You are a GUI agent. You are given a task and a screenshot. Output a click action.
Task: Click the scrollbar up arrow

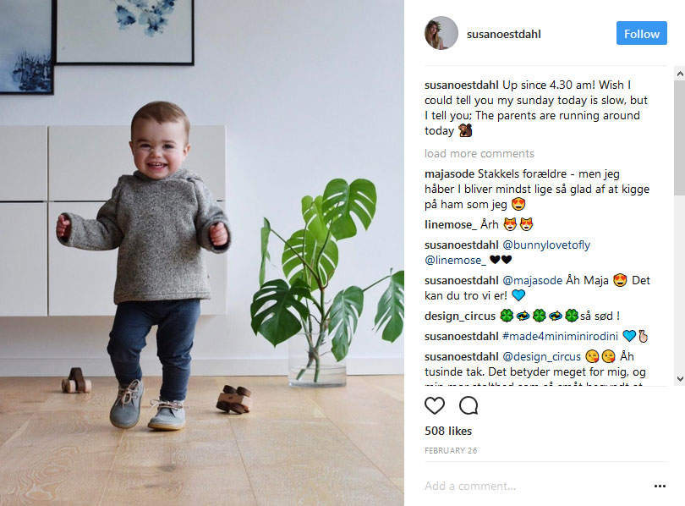[x=680, y=74]
